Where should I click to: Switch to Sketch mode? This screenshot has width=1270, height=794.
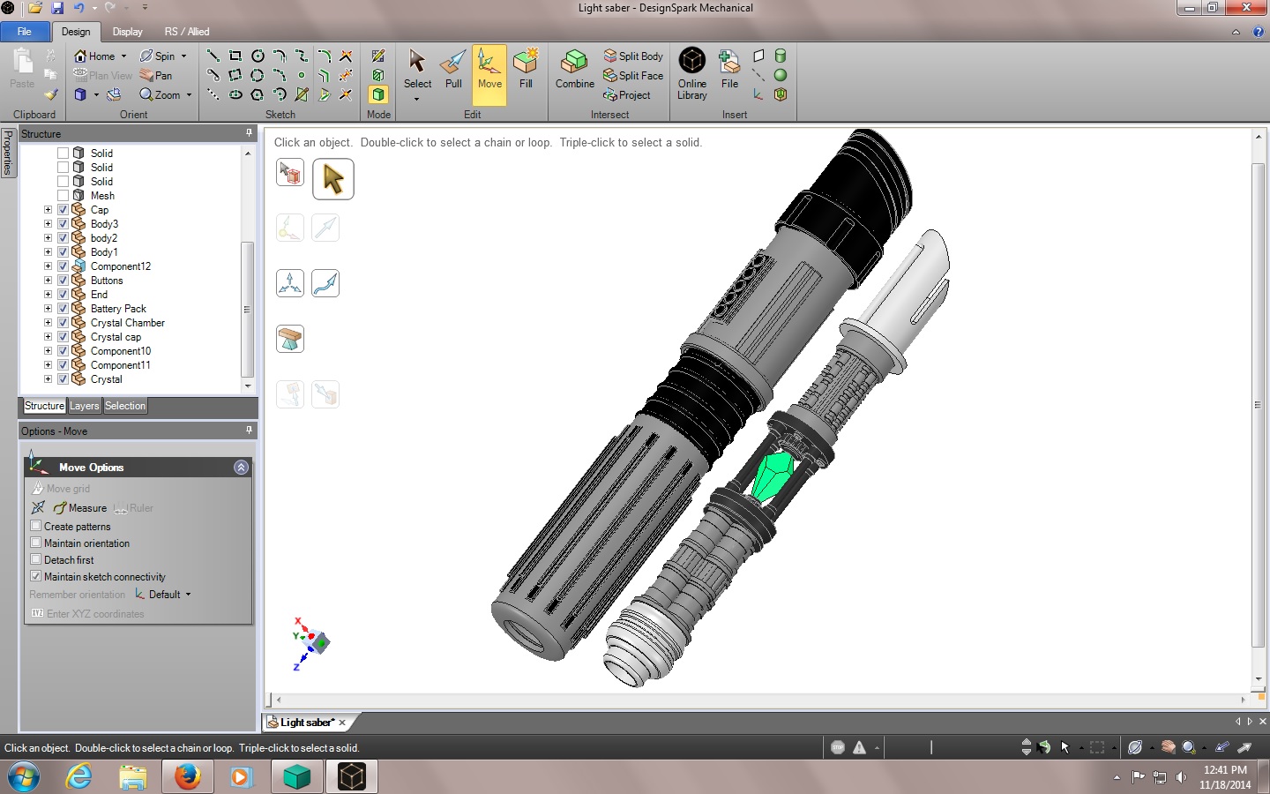tap(378, 56)
